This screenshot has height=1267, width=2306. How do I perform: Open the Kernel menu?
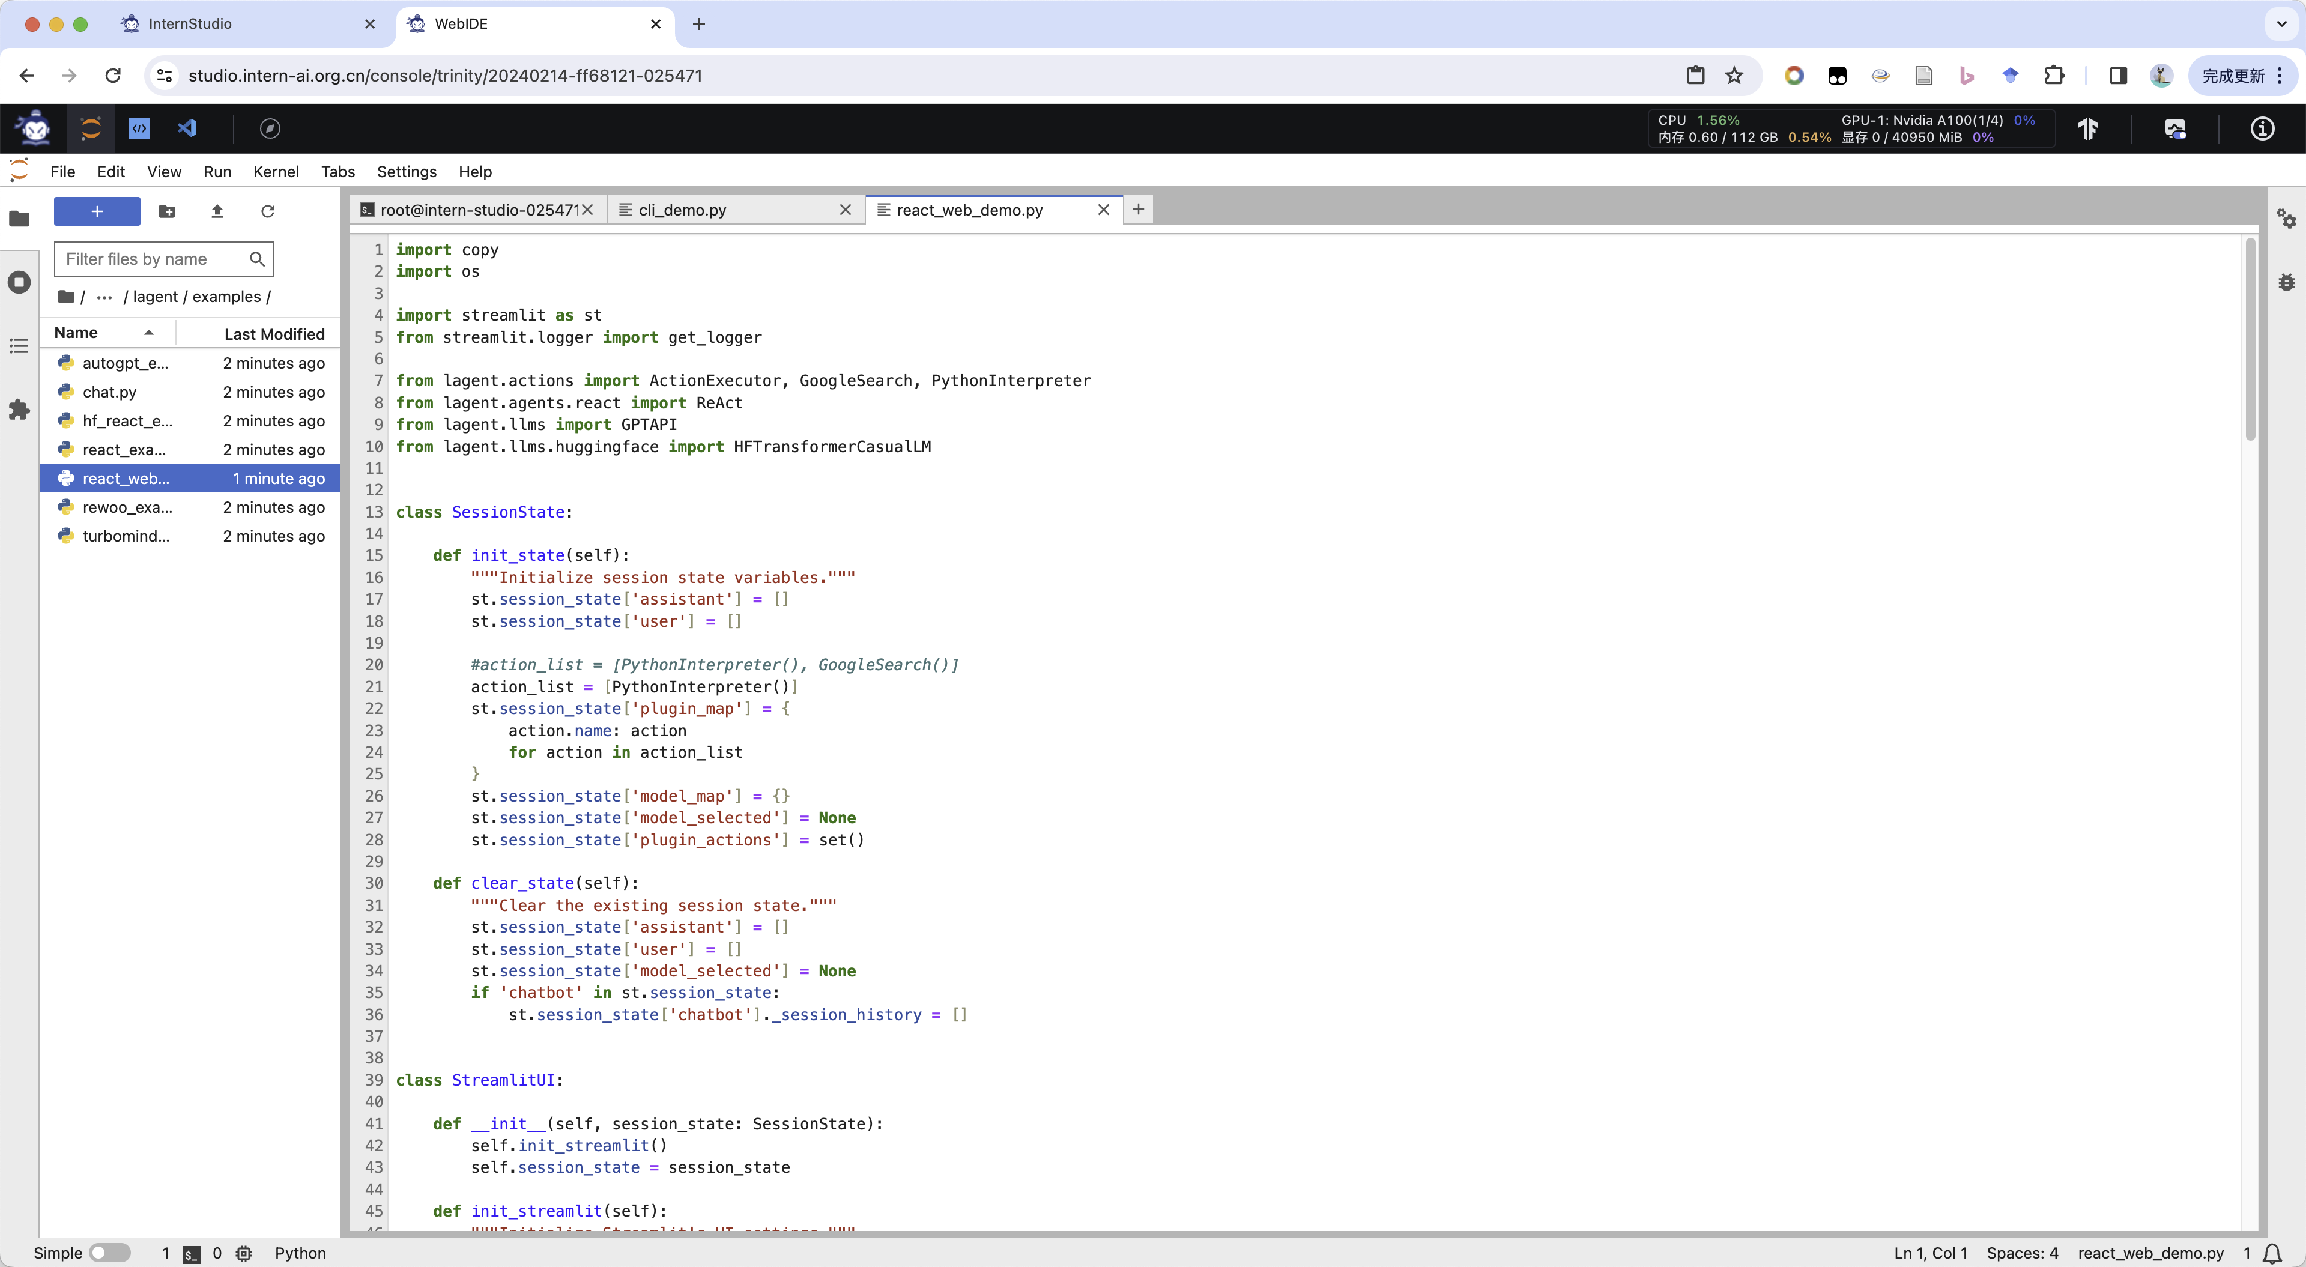pos(276,172)
